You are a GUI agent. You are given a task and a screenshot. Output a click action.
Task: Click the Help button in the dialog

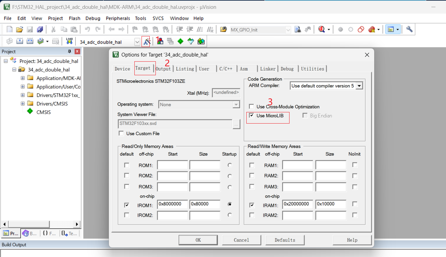[352, 240]
